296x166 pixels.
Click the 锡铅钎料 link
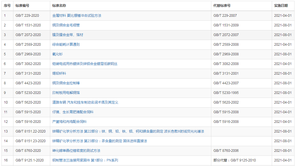click(x=59, y=73)
